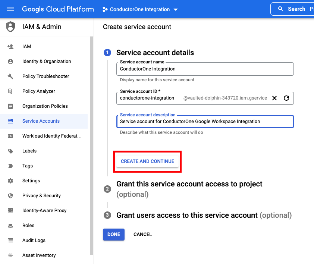Image resolution: width=314 pixels, height=264 pixels.
Task: Expand step 2 Grant service account access
Action: click(x=189, y=189)
